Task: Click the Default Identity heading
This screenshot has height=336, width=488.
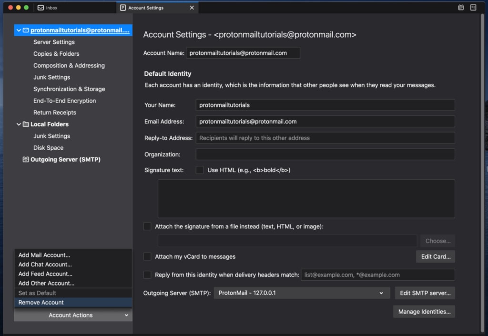Action: tap(167, 74)
